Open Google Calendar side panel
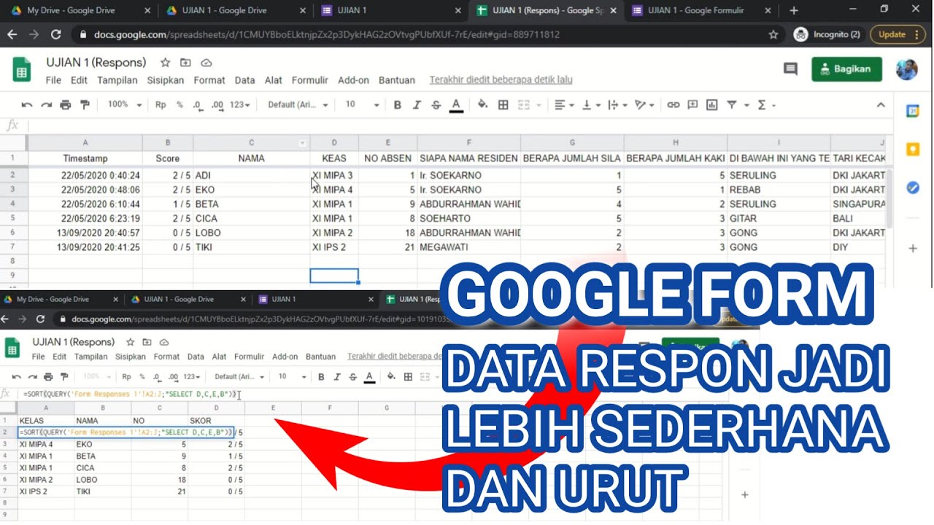 912,112
